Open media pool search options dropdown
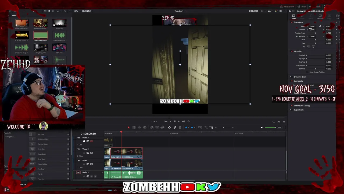Screen dimensions: 344x194 [61, 11]
